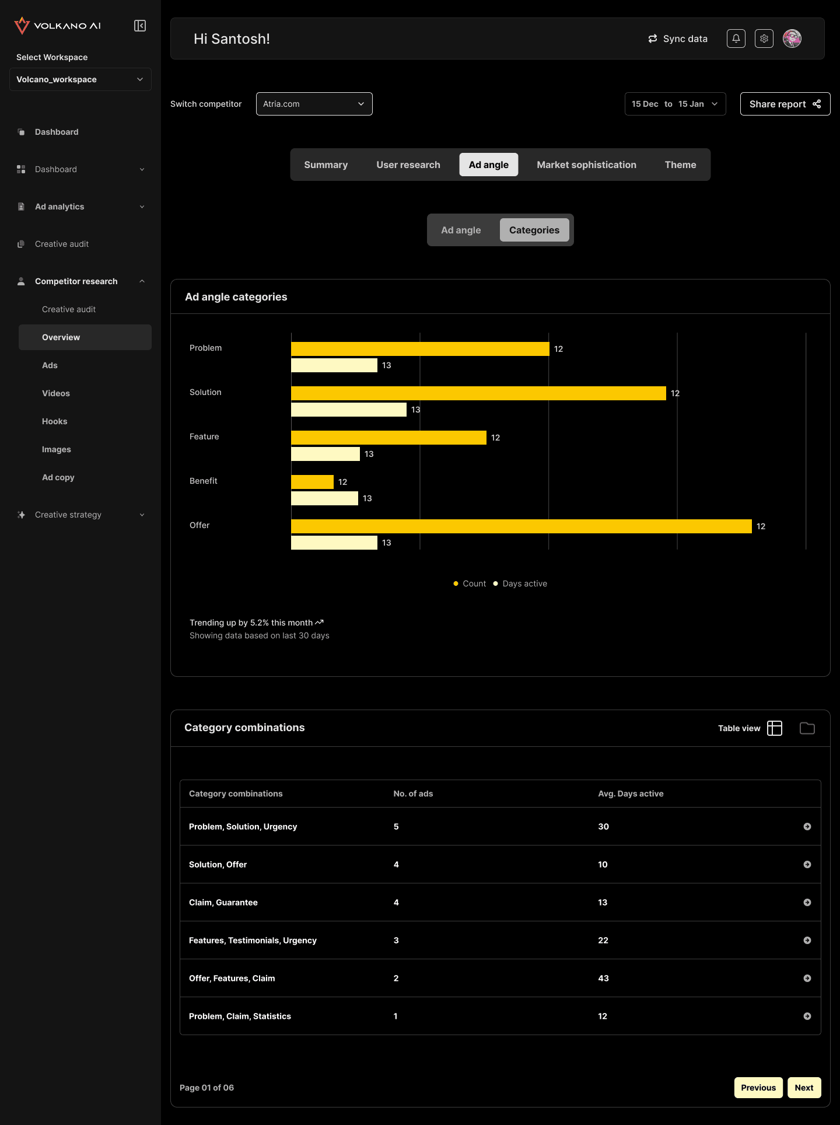Open row arrow for Problem, Solution, Urgency
Screen dimensions: 840x1125
pyautogui.click(x=807, y=826)
